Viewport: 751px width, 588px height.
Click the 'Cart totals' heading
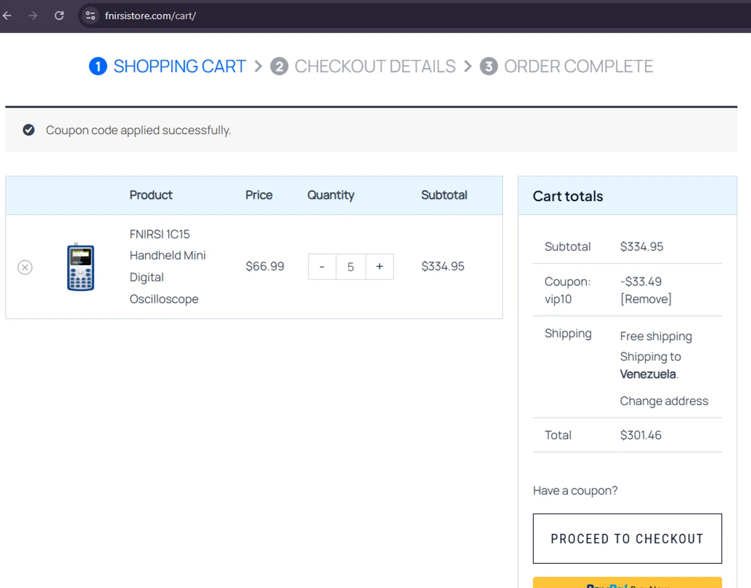tap(568, 196)
